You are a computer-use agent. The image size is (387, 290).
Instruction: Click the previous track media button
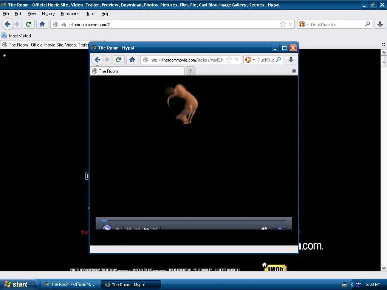point(129,228)
